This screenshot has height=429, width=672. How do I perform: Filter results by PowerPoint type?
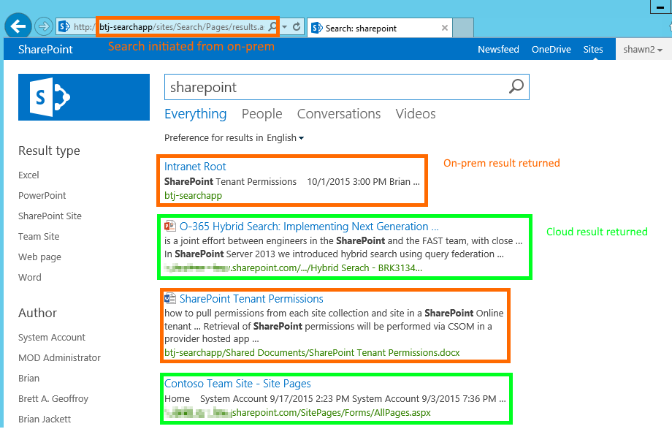click(x=42, y=196)
